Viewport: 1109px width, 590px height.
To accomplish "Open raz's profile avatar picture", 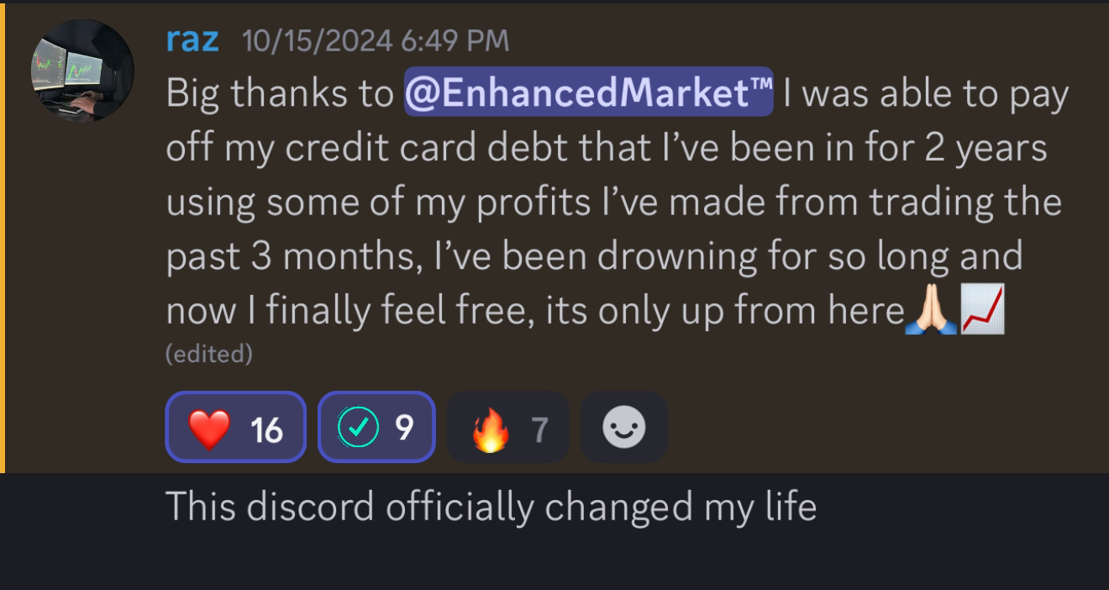I will point(82,71).
